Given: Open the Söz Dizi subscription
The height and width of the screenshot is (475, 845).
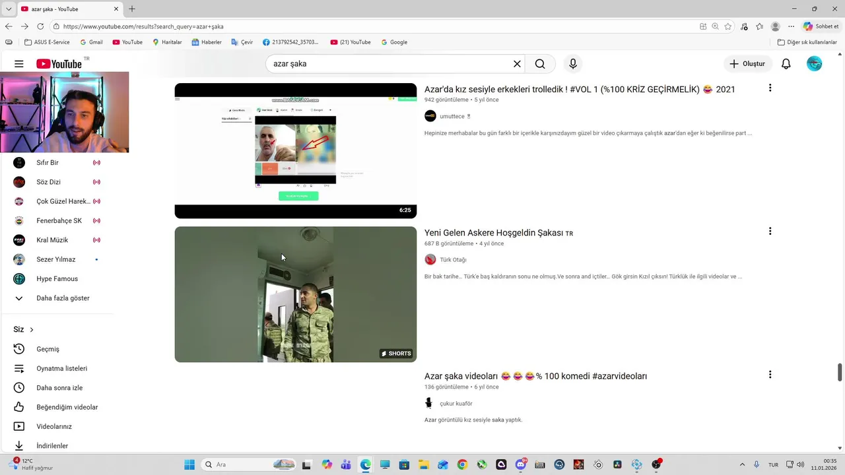Looking at the screenshot, I should coord(57,182).
